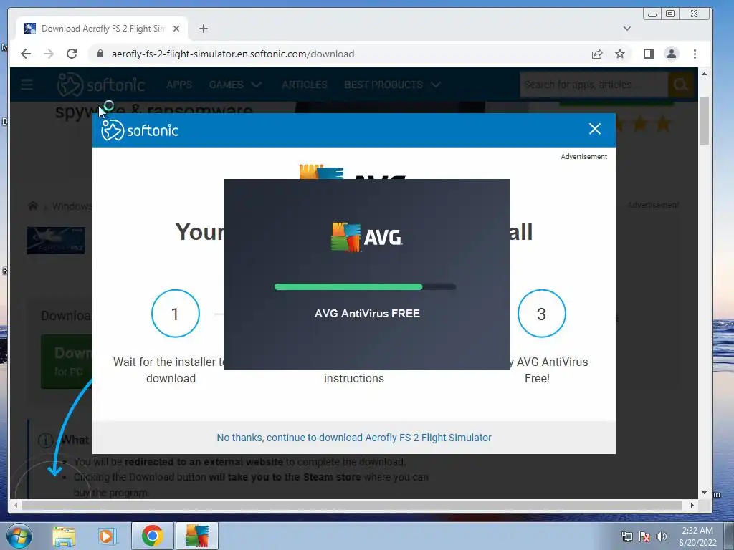Click the horizontal scroll left arrow
This screenshot has height=550, width=734.
coord(16,505)
